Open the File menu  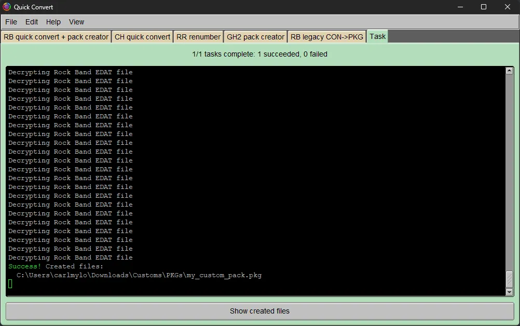pyautogui.click(x=11, y=22)
